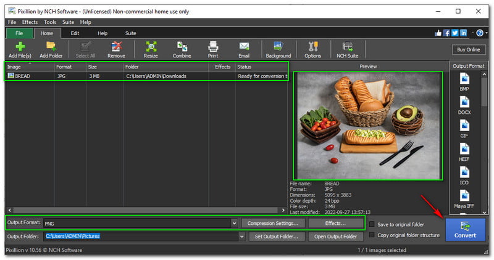This screenshot has height=260, width=494.
Task: Click the file list horizontal scrollbar
Action: click(146, 210)
